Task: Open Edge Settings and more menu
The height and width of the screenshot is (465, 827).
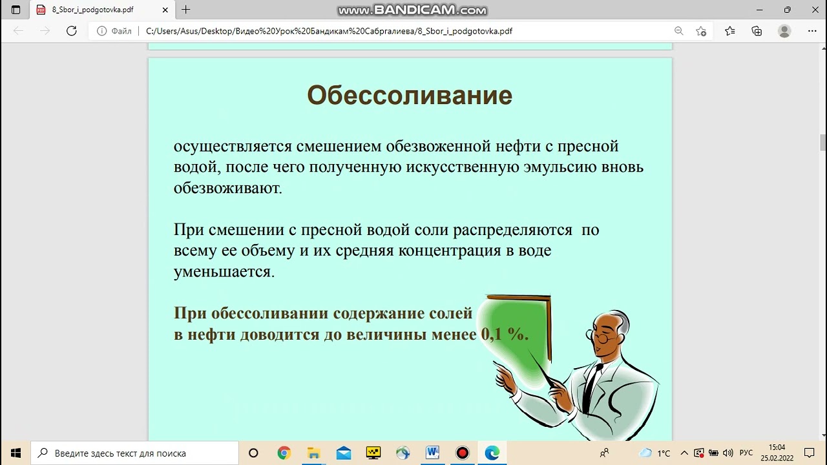Action: tap(812, 31)
